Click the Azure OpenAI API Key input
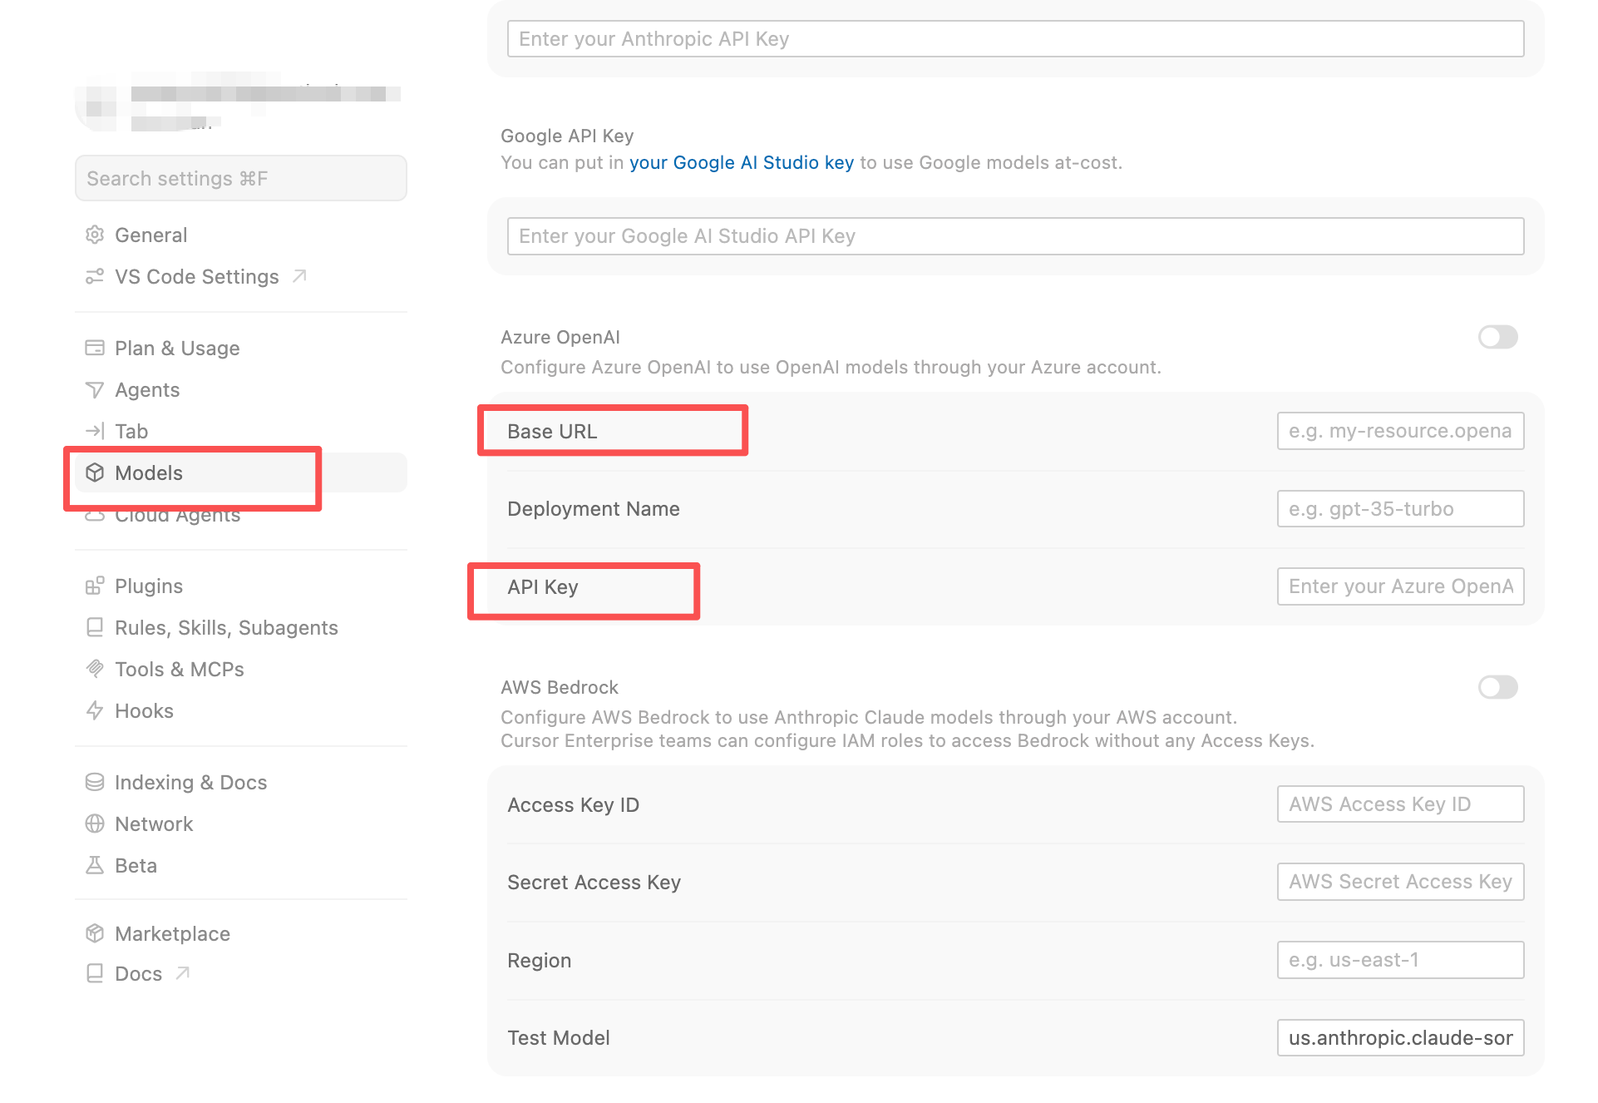1598x1103 pixels. [1400, 586]
